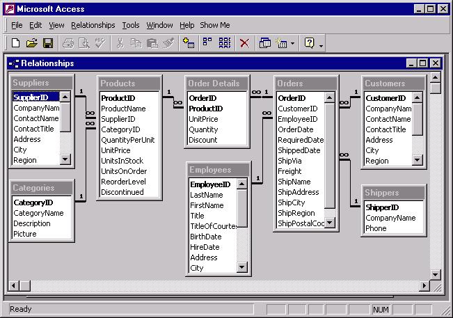Click Relationships window vertical scroll up arrow

(435, 77)
